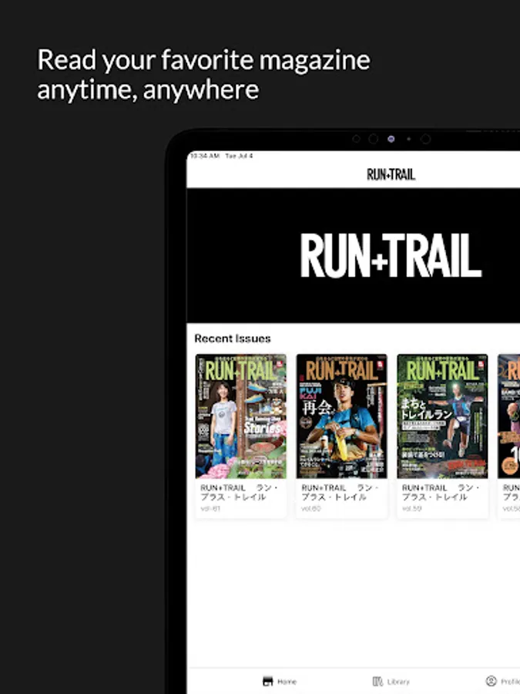The width and height of the screenshot is (520, 694).
Task: Click the status bar time 10:34 AM
Action: (204, 156)
